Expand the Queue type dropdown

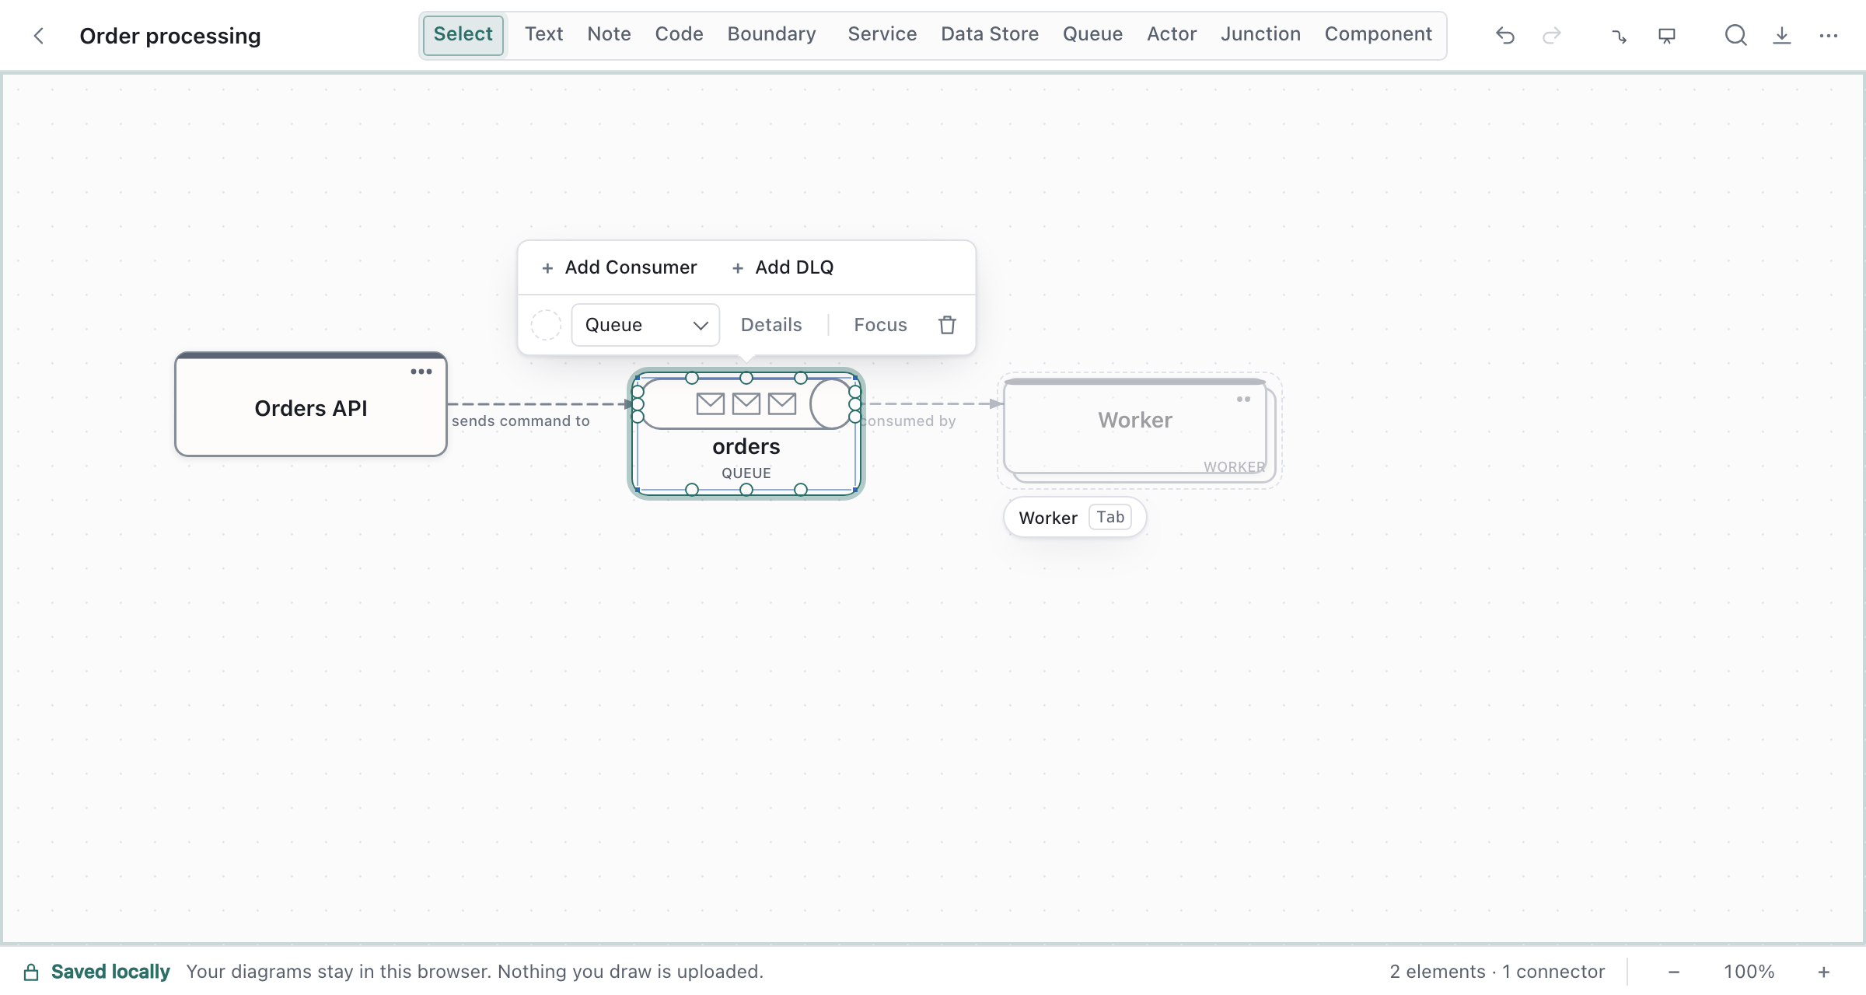click(x=645, y=325)
